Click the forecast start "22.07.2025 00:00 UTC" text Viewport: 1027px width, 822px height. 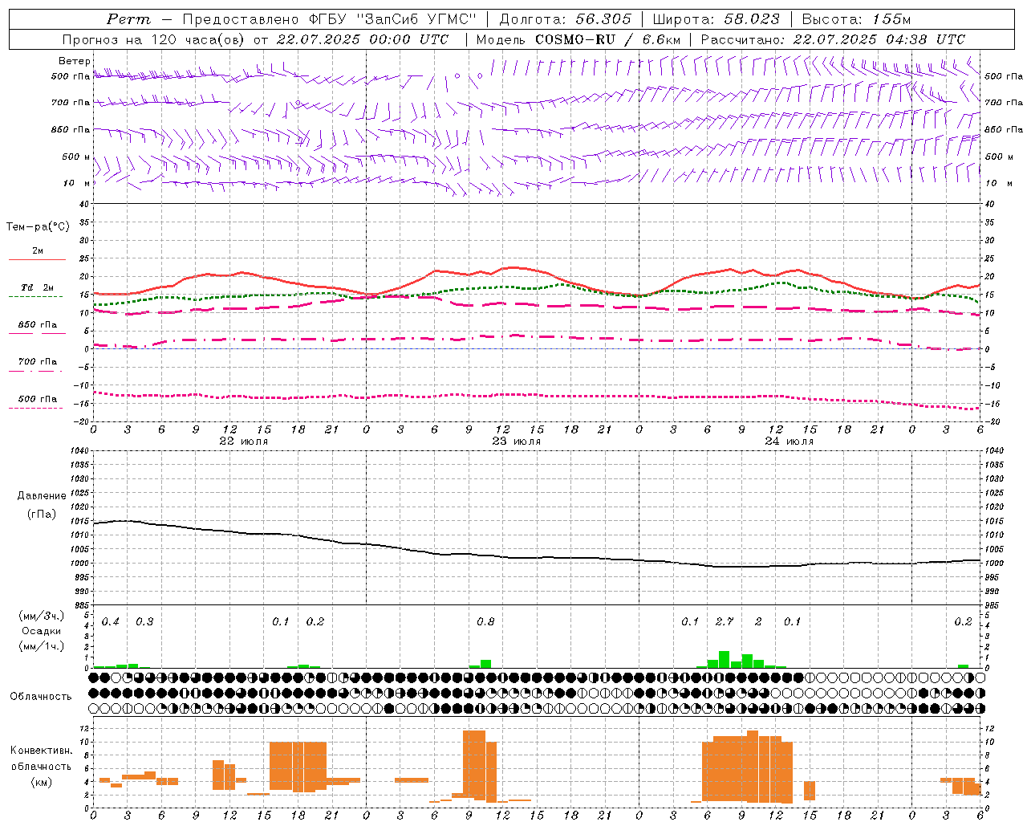pos(362,39)
